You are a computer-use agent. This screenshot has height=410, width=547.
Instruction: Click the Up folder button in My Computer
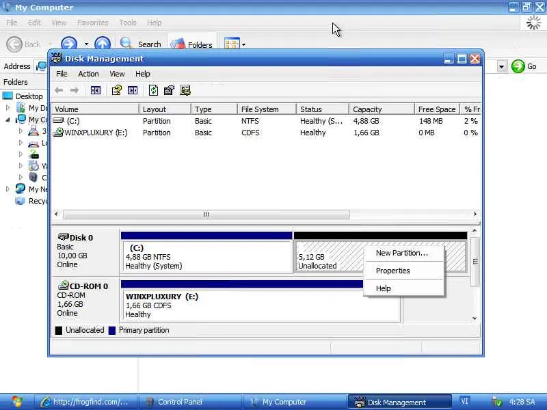(x=103, y=44)
